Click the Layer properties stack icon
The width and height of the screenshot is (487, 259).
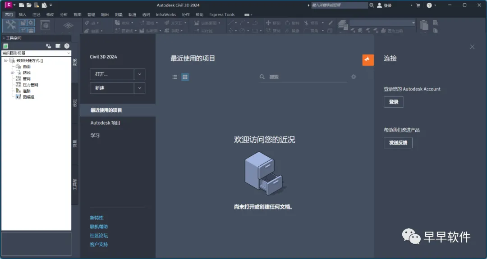343,25
